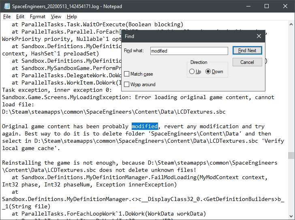Open the Help menu

point(72,17)
